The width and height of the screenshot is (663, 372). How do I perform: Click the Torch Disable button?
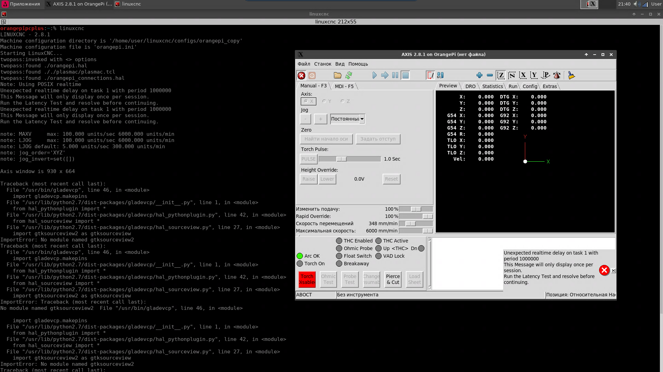pyautogui.click(x=307, y=279)
